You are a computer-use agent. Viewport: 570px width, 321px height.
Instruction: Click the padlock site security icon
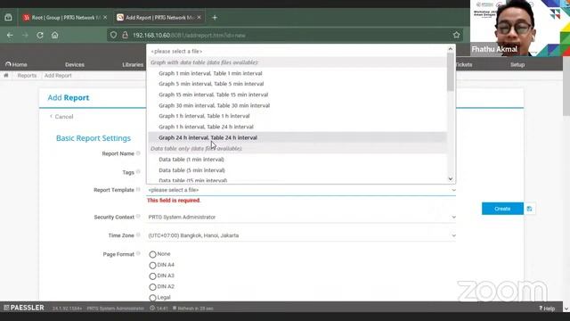(125, 35)
